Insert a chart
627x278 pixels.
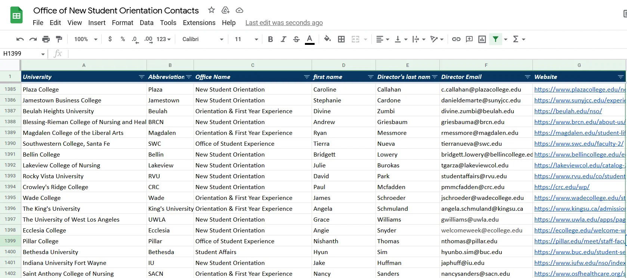click(x=482, y=39)
